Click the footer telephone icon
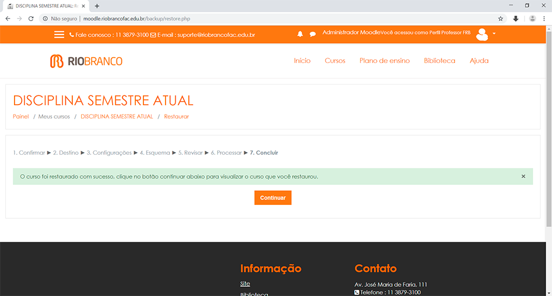Viewport: 552px width, 296px height. point(357,292)
